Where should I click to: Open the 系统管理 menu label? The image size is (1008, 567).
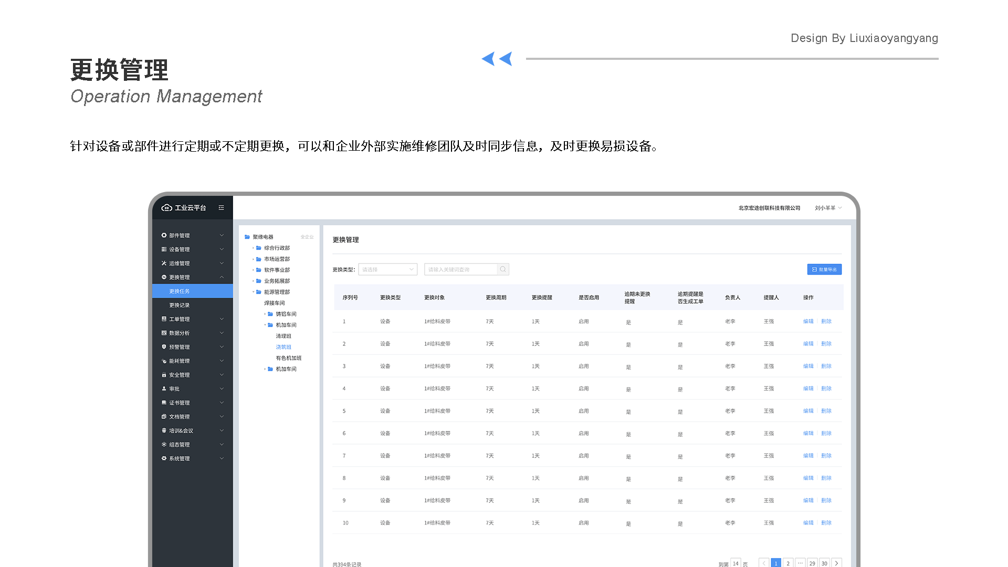coord(180,458)
